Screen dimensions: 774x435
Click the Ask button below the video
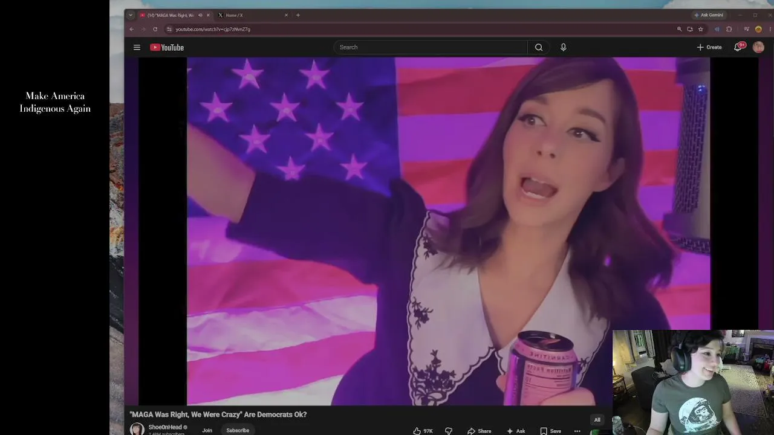tap(516, 431)
